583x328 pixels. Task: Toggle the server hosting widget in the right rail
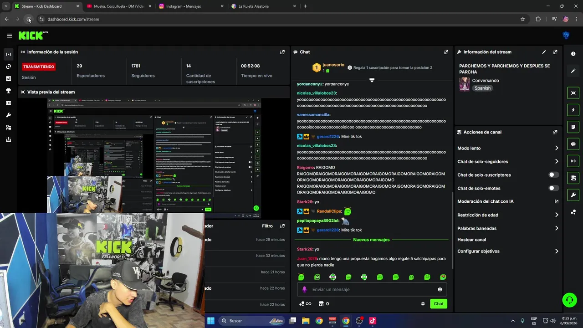(573, 178)
